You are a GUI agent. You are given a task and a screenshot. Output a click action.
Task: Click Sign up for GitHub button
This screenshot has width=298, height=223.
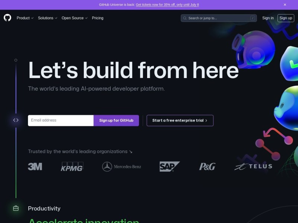pos(116,120)
